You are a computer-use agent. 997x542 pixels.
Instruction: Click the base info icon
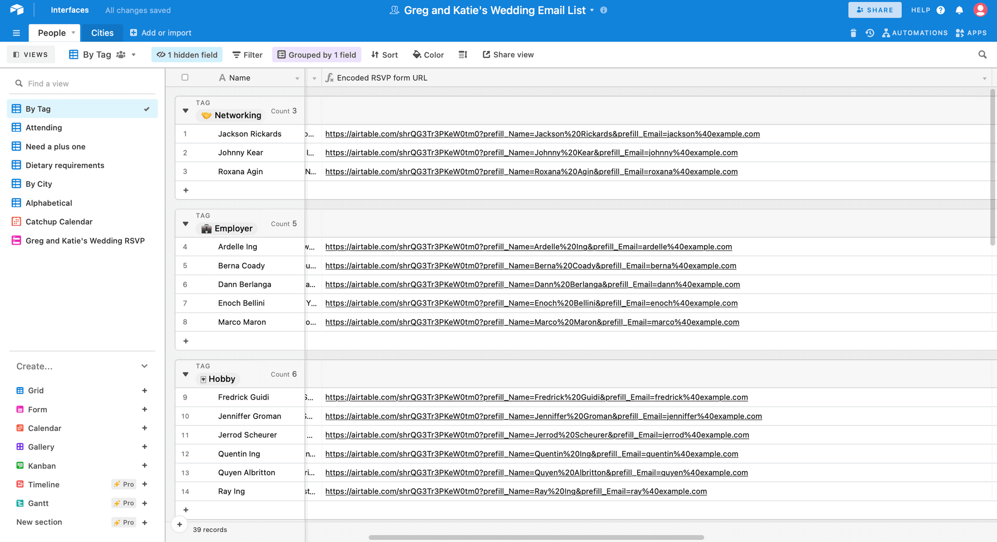[x=604, y=10]
